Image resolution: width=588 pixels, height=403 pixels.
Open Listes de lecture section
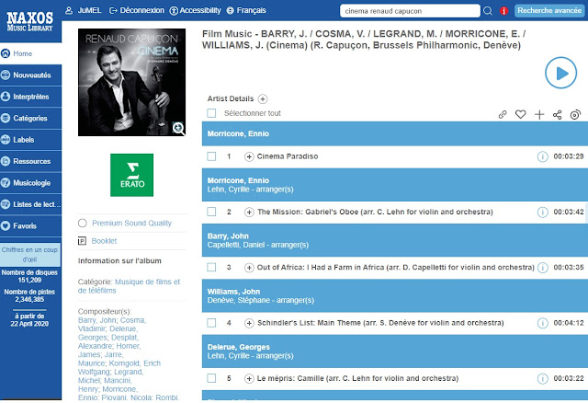(x=30, y=204)
